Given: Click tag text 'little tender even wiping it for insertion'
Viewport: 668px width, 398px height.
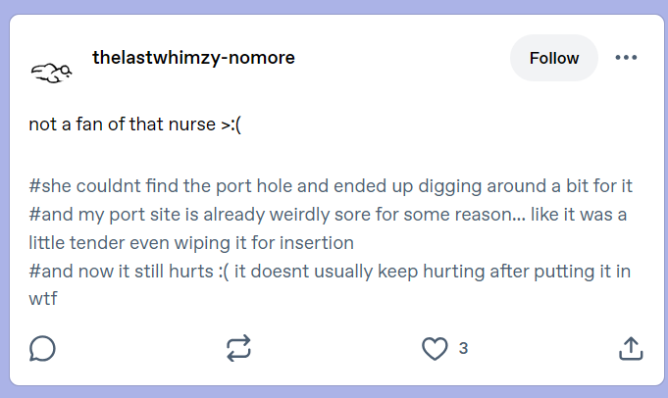Looking at the screenshot, I should click(x=191, y=243).
